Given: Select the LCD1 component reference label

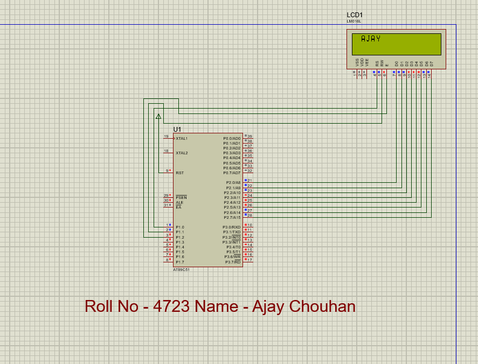Looking at the screenshot, I should (x=355, y=15).
